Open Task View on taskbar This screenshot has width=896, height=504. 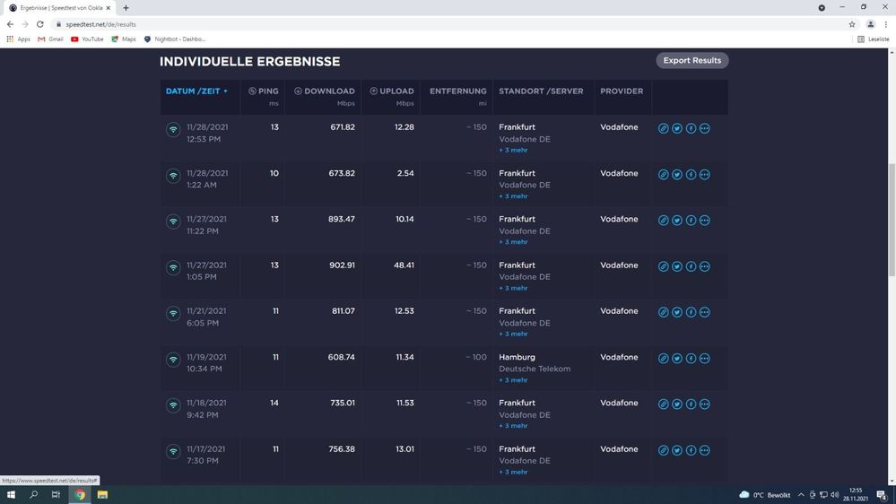[x=56, y=495]
